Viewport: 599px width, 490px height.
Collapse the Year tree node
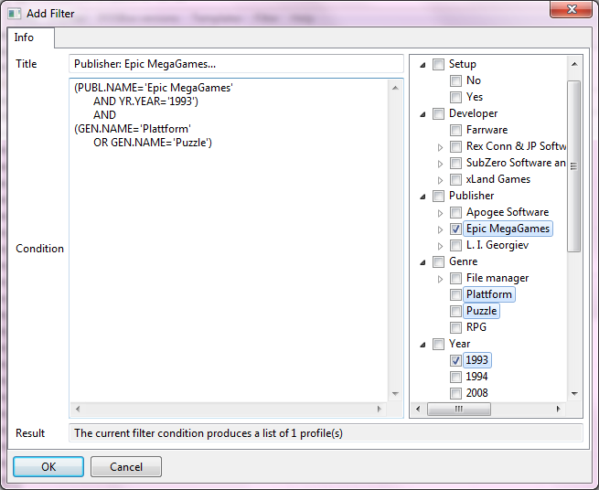click(x=423, y=345)
